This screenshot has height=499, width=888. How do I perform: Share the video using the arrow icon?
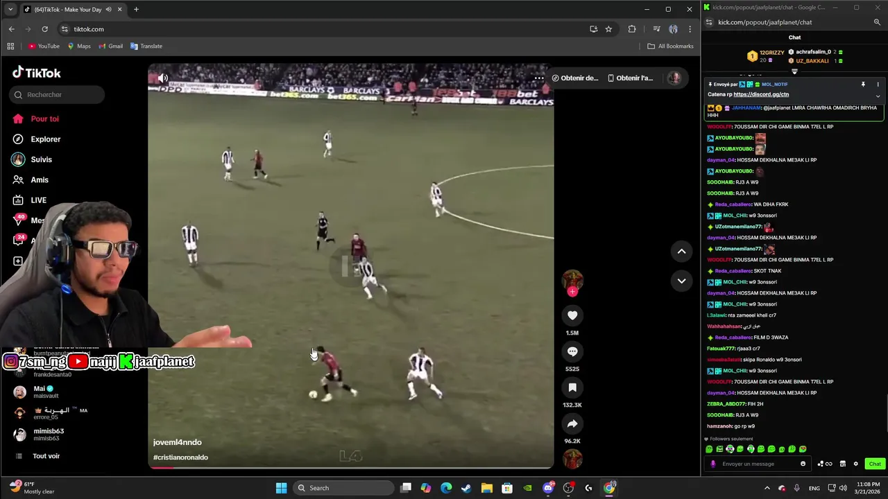(572, 423)
